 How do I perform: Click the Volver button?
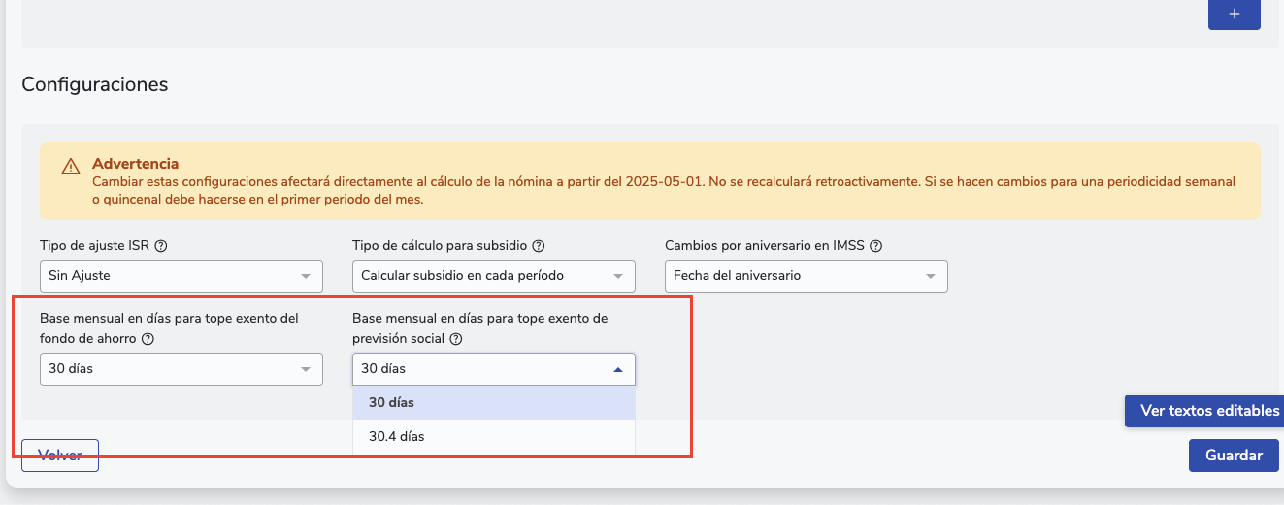pos(60,456)
